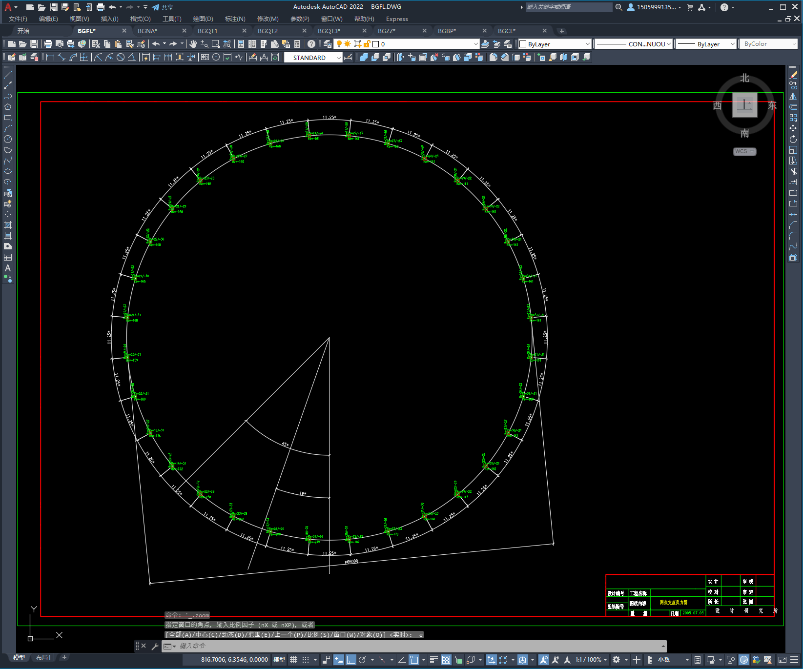This screenshot has height=669, width=803.
Task: Switch to the BGQT1 drawing tab
Action: point(207,31)
